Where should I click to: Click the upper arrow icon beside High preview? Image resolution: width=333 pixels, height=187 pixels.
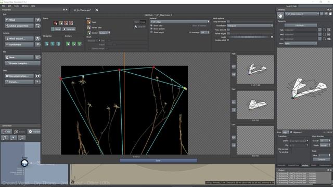(234, 67)
